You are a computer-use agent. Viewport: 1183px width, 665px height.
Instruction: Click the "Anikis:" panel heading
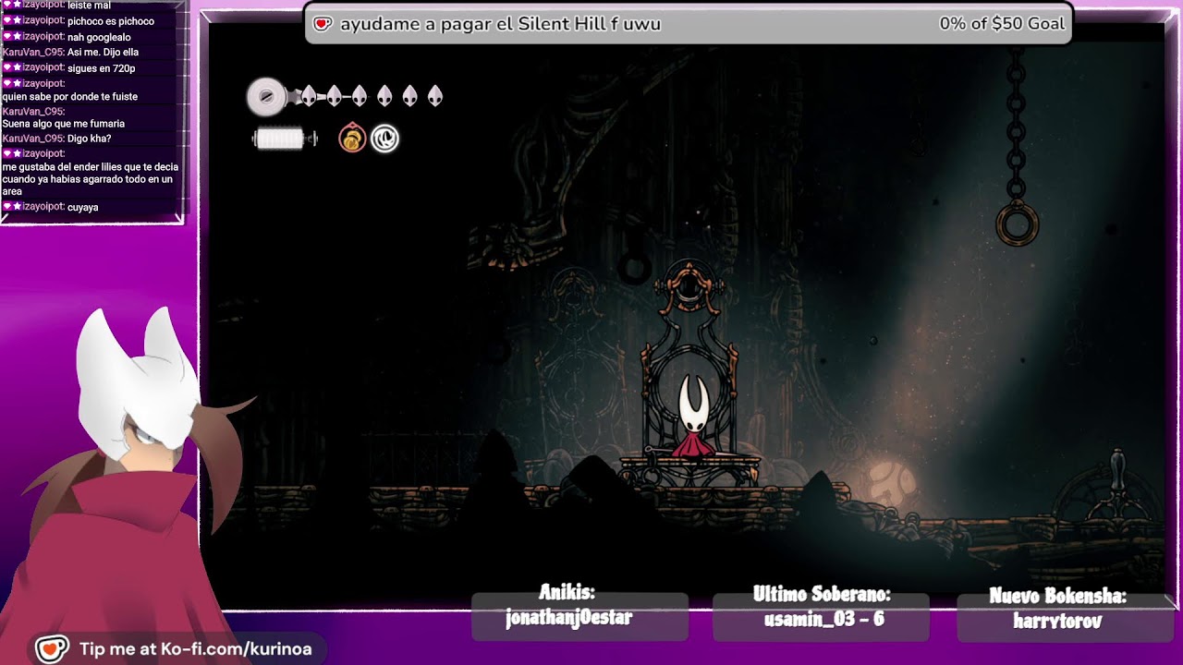click(567, 593)
